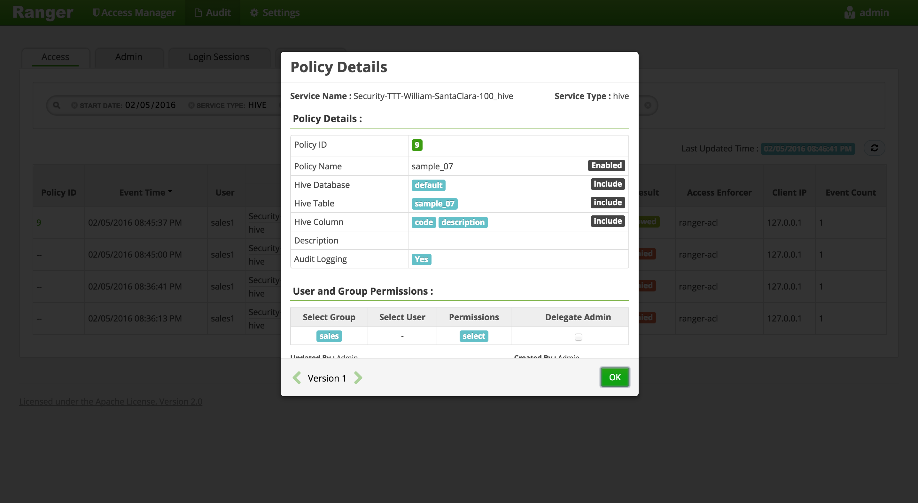
Task: Open the Apache License Version 2.0 link
Action: [x=111, y=401]
